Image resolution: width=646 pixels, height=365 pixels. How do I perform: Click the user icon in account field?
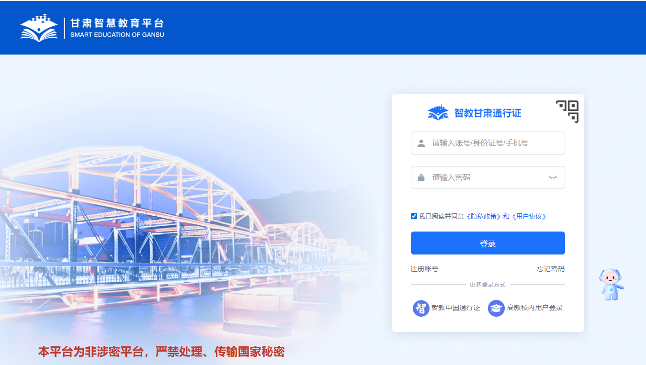421,143
